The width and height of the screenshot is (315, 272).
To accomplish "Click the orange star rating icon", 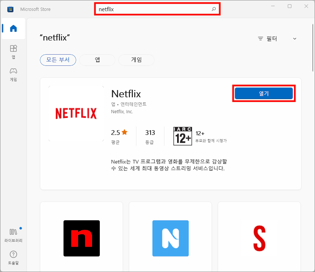I will point(124,132).
